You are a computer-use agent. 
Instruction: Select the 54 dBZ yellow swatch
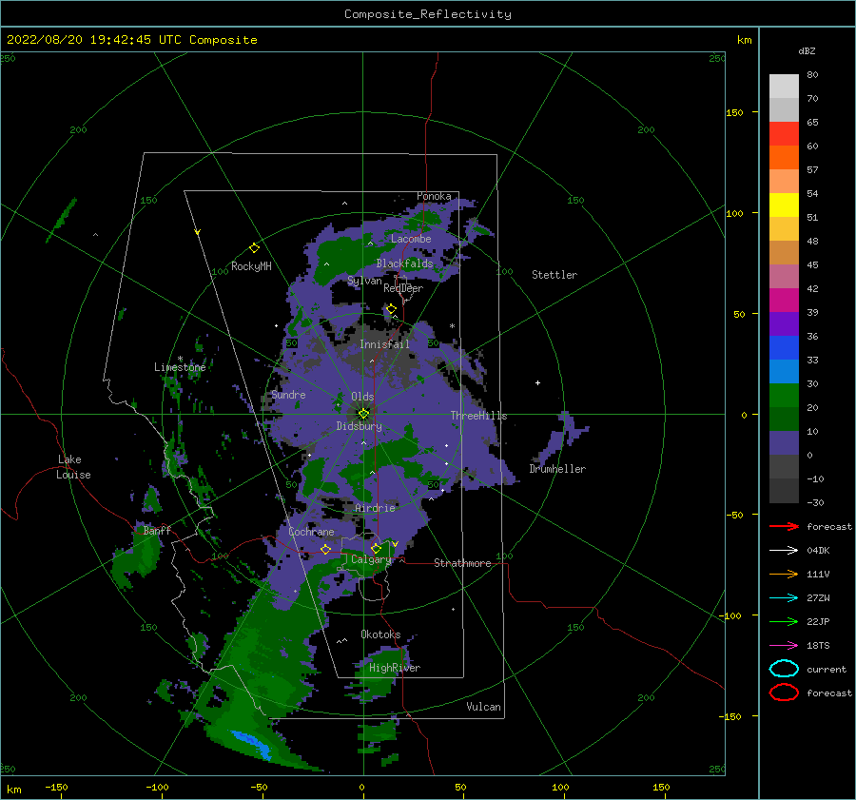point(784,205)
